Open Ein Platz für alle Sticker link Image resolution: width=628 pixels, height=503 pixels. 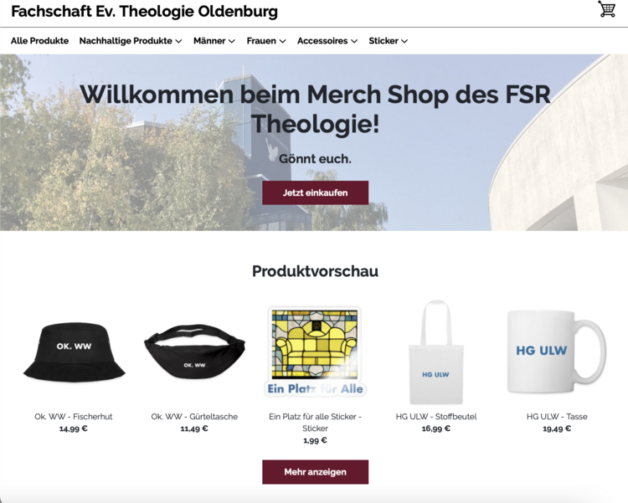315,422
